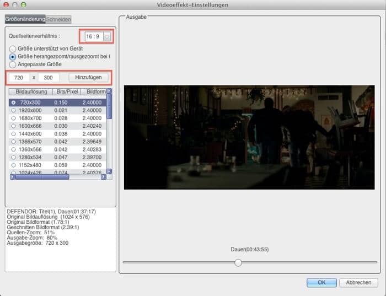
Task: Click the 'Dauer(00:43:55)' label
Action: pos(250,250)
